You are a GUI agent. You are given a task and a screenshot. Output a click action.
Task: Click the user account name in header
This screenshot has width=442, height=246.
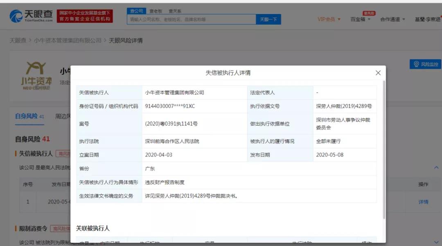(x=427, y=19)
